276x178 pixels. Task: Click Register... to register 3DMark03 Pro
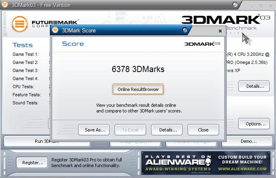[x=32, y=163]
